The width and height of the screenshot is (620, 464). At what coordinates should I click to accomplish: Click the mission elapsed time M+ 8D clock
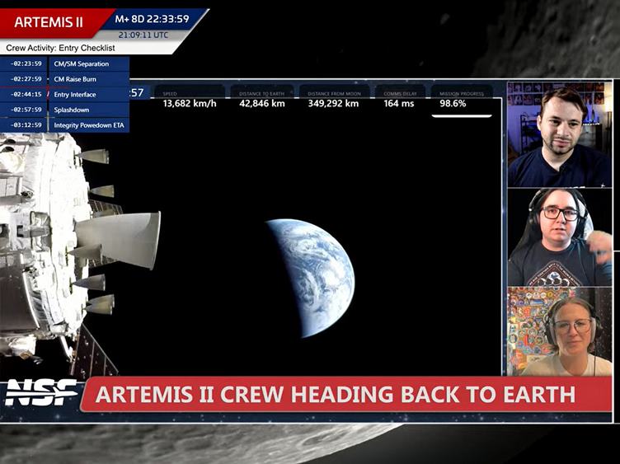(152, 19)
